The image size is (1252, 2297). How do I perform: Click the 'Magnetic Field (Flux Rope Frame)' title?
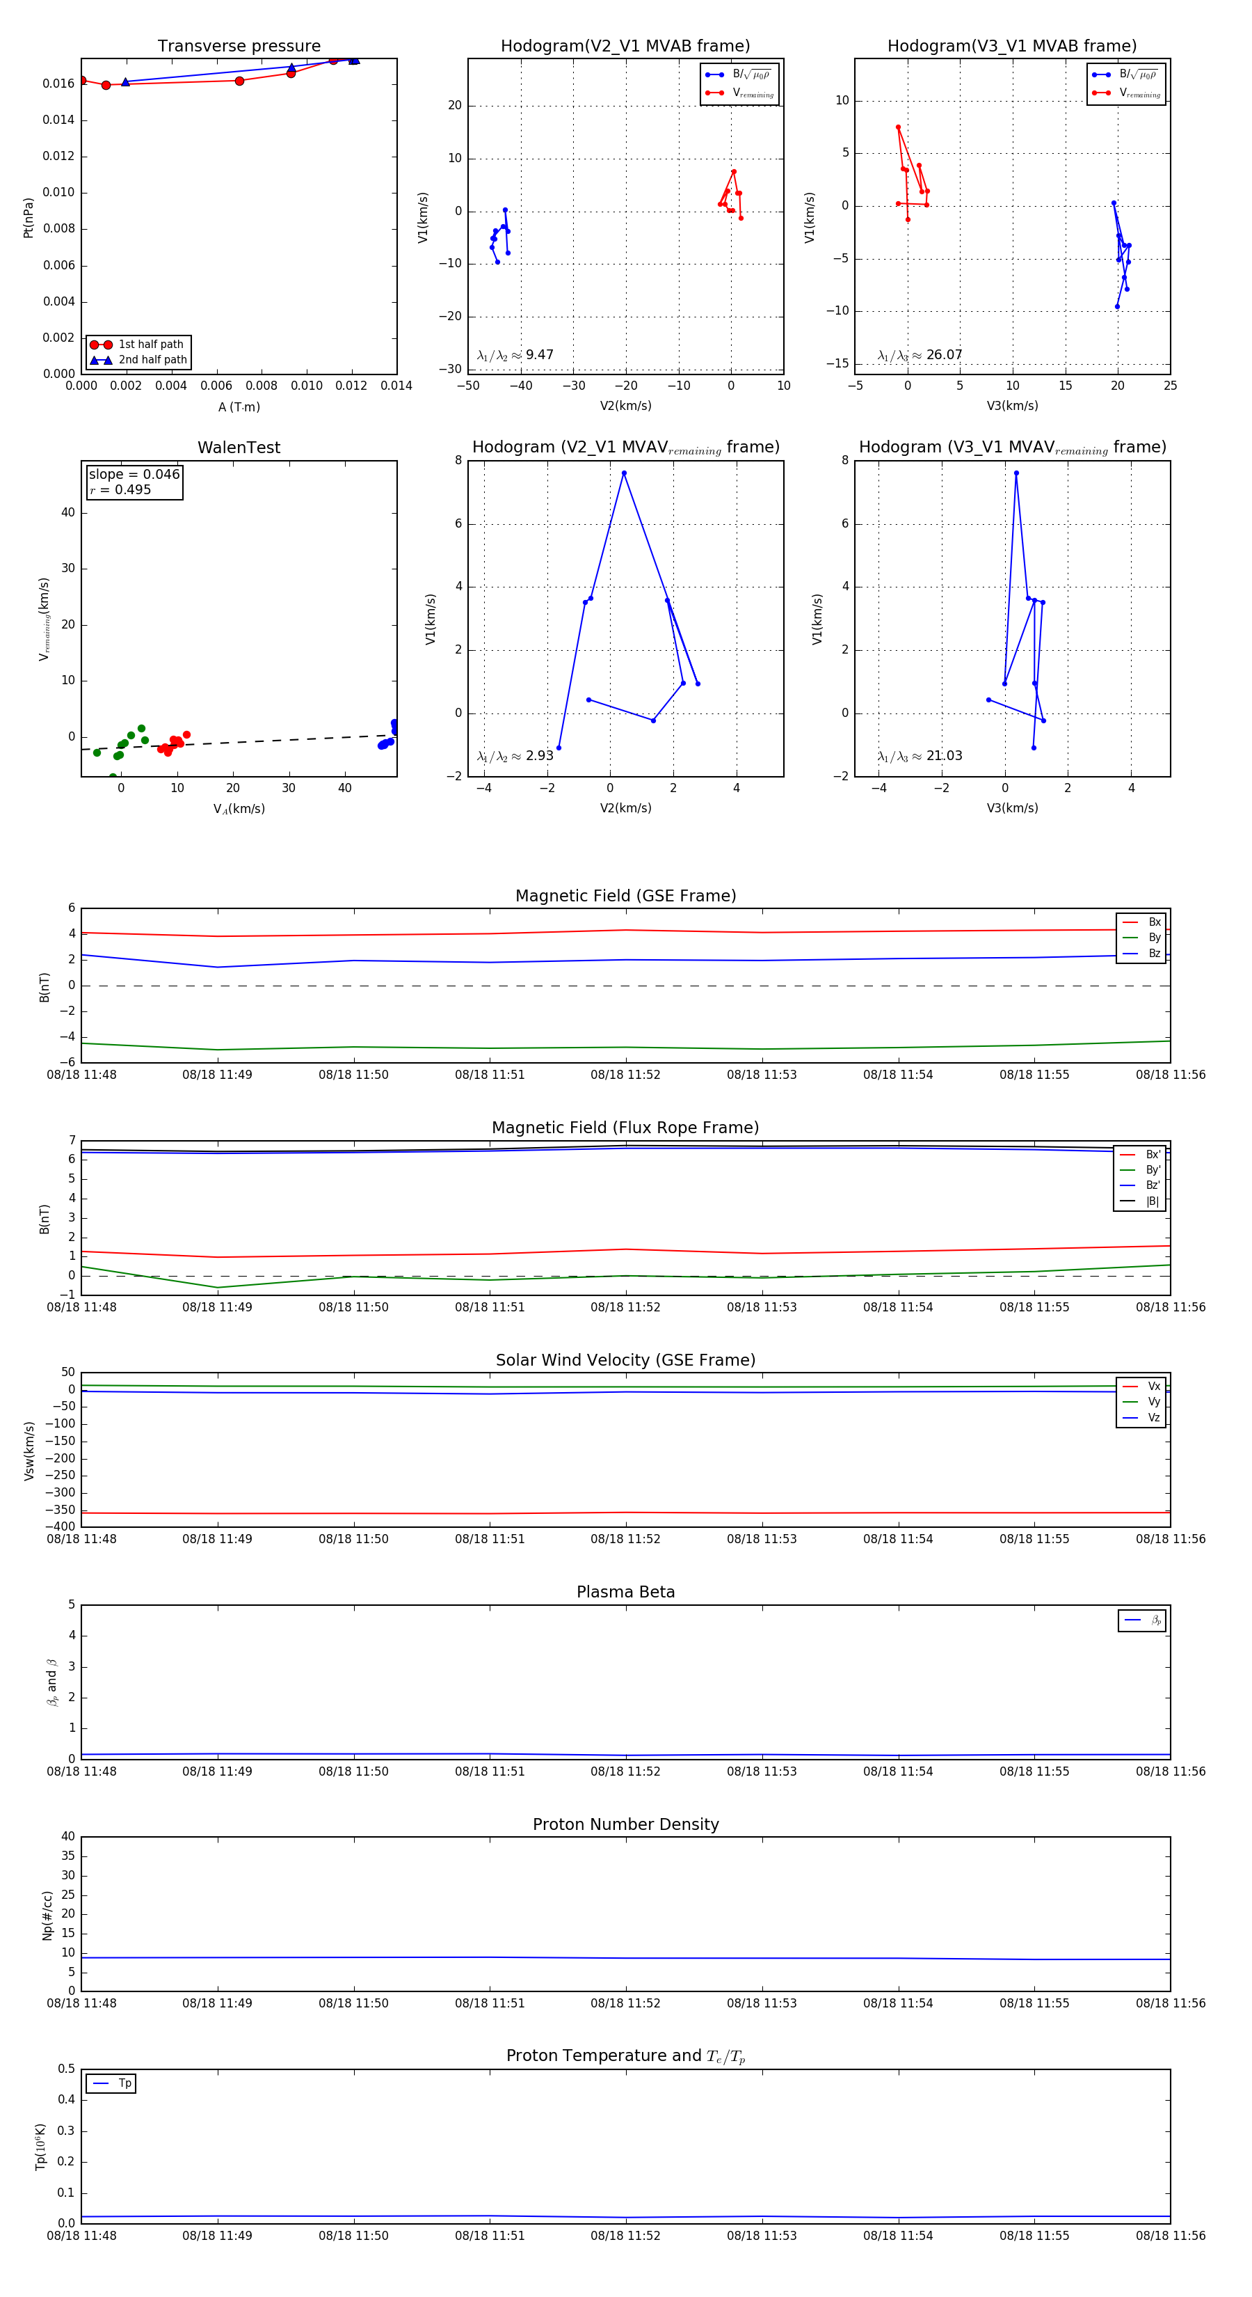625,1128
